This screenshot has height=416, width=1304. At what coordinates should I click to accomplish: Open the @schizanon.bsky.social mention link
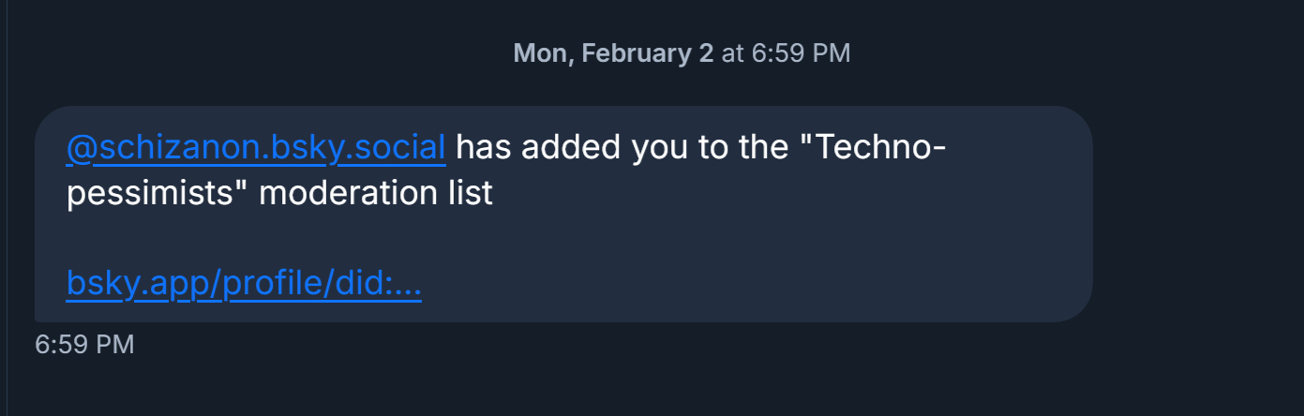point(256,148)
